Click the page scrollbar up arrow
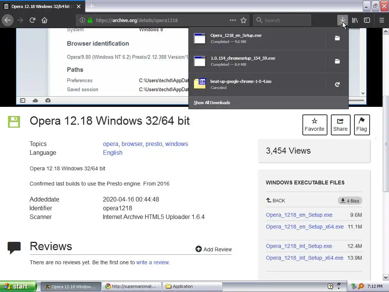The width and height of the screenshot is (389, 292). pos(386,31)
